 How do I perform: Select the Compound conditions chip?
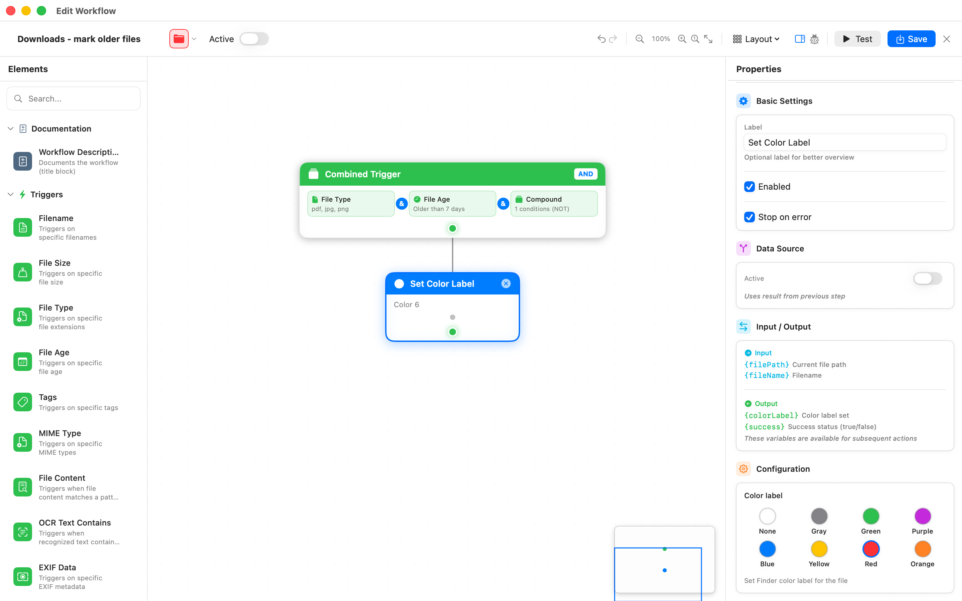click(554, 204)
